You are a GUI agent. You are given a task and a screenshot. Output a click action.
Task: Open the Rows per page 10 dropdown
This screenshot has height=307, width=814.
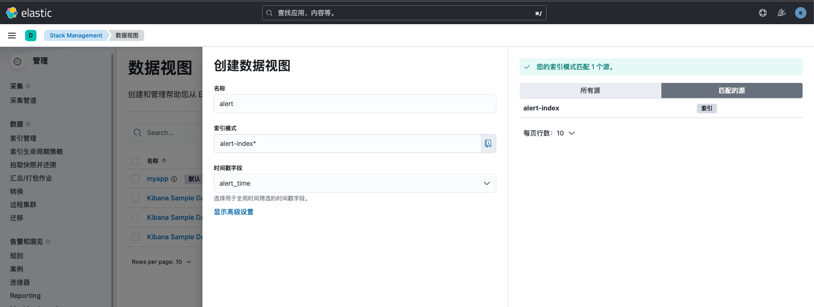[x=161, y=262]
